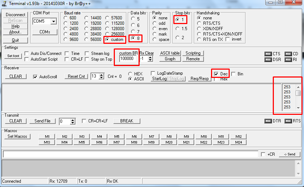This screenshot has height=187, width=304.
Task: Click the custom BR input field
Action: tap(127, 59)
